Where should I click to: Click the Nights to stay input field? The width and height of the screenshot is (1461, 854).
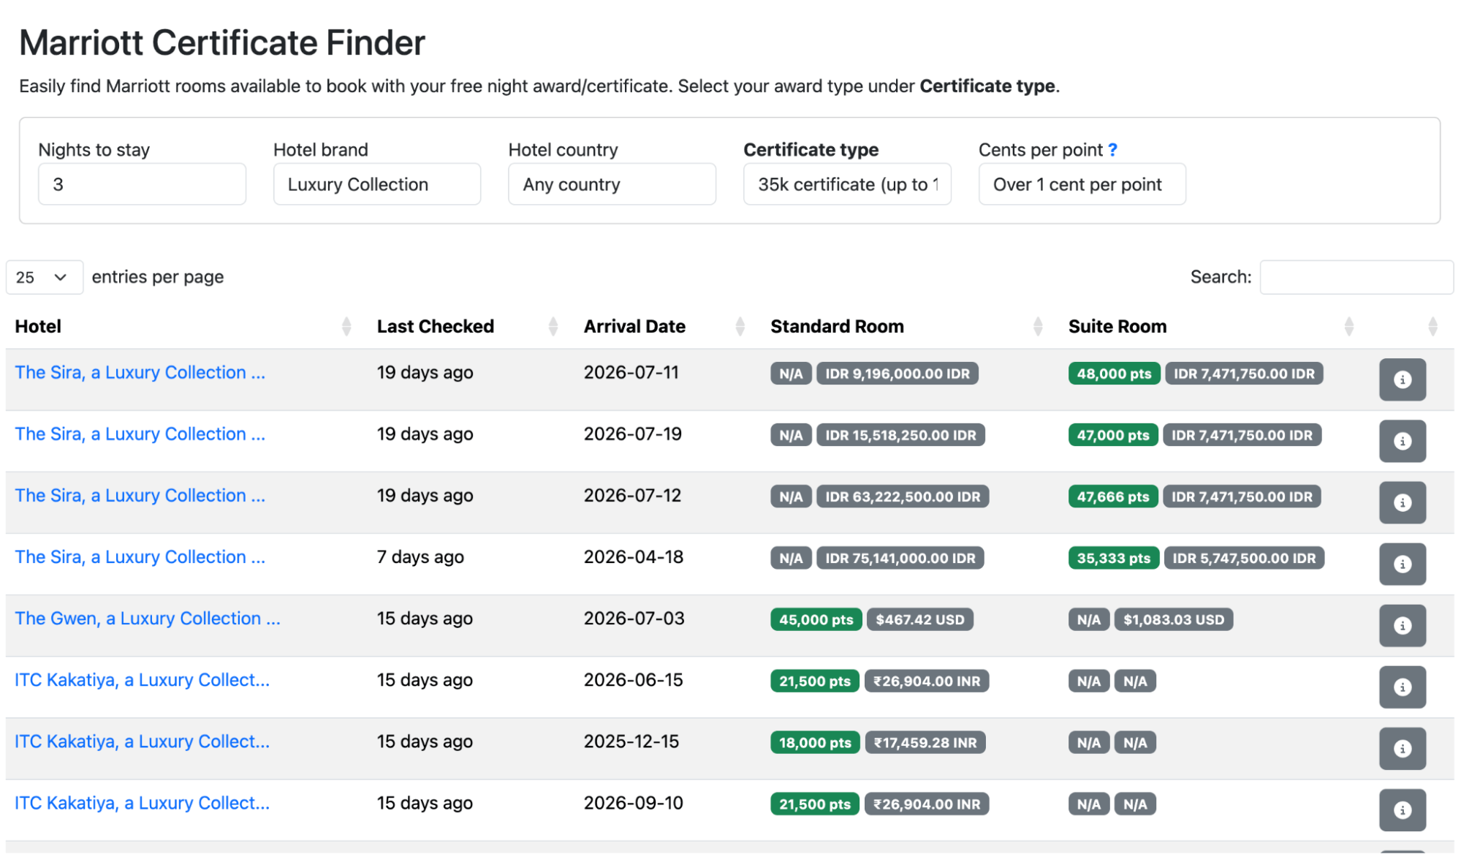click(142, 184)
